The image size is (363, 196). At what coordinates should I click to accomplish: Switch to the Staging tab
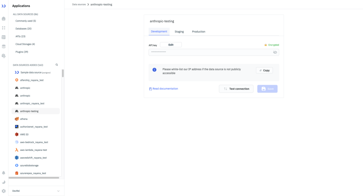click(179, 31)
